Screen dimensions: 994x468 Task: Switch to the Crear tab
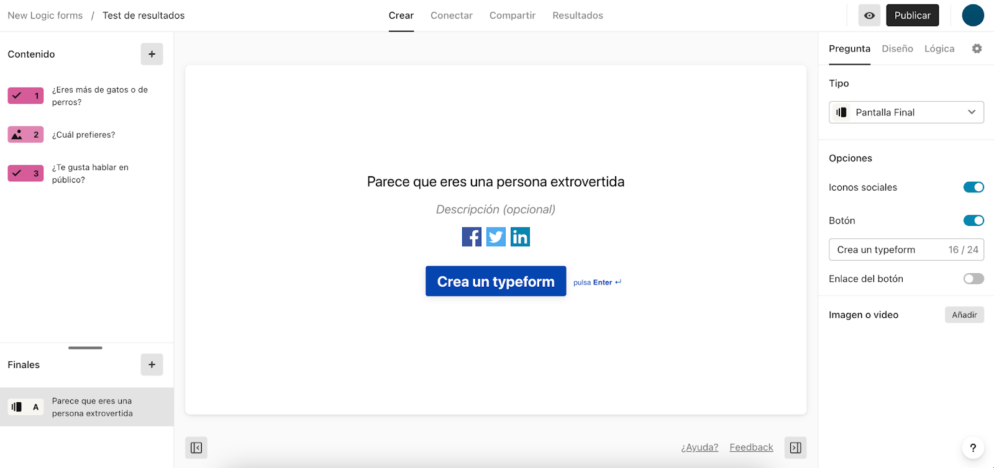[401, 16]
